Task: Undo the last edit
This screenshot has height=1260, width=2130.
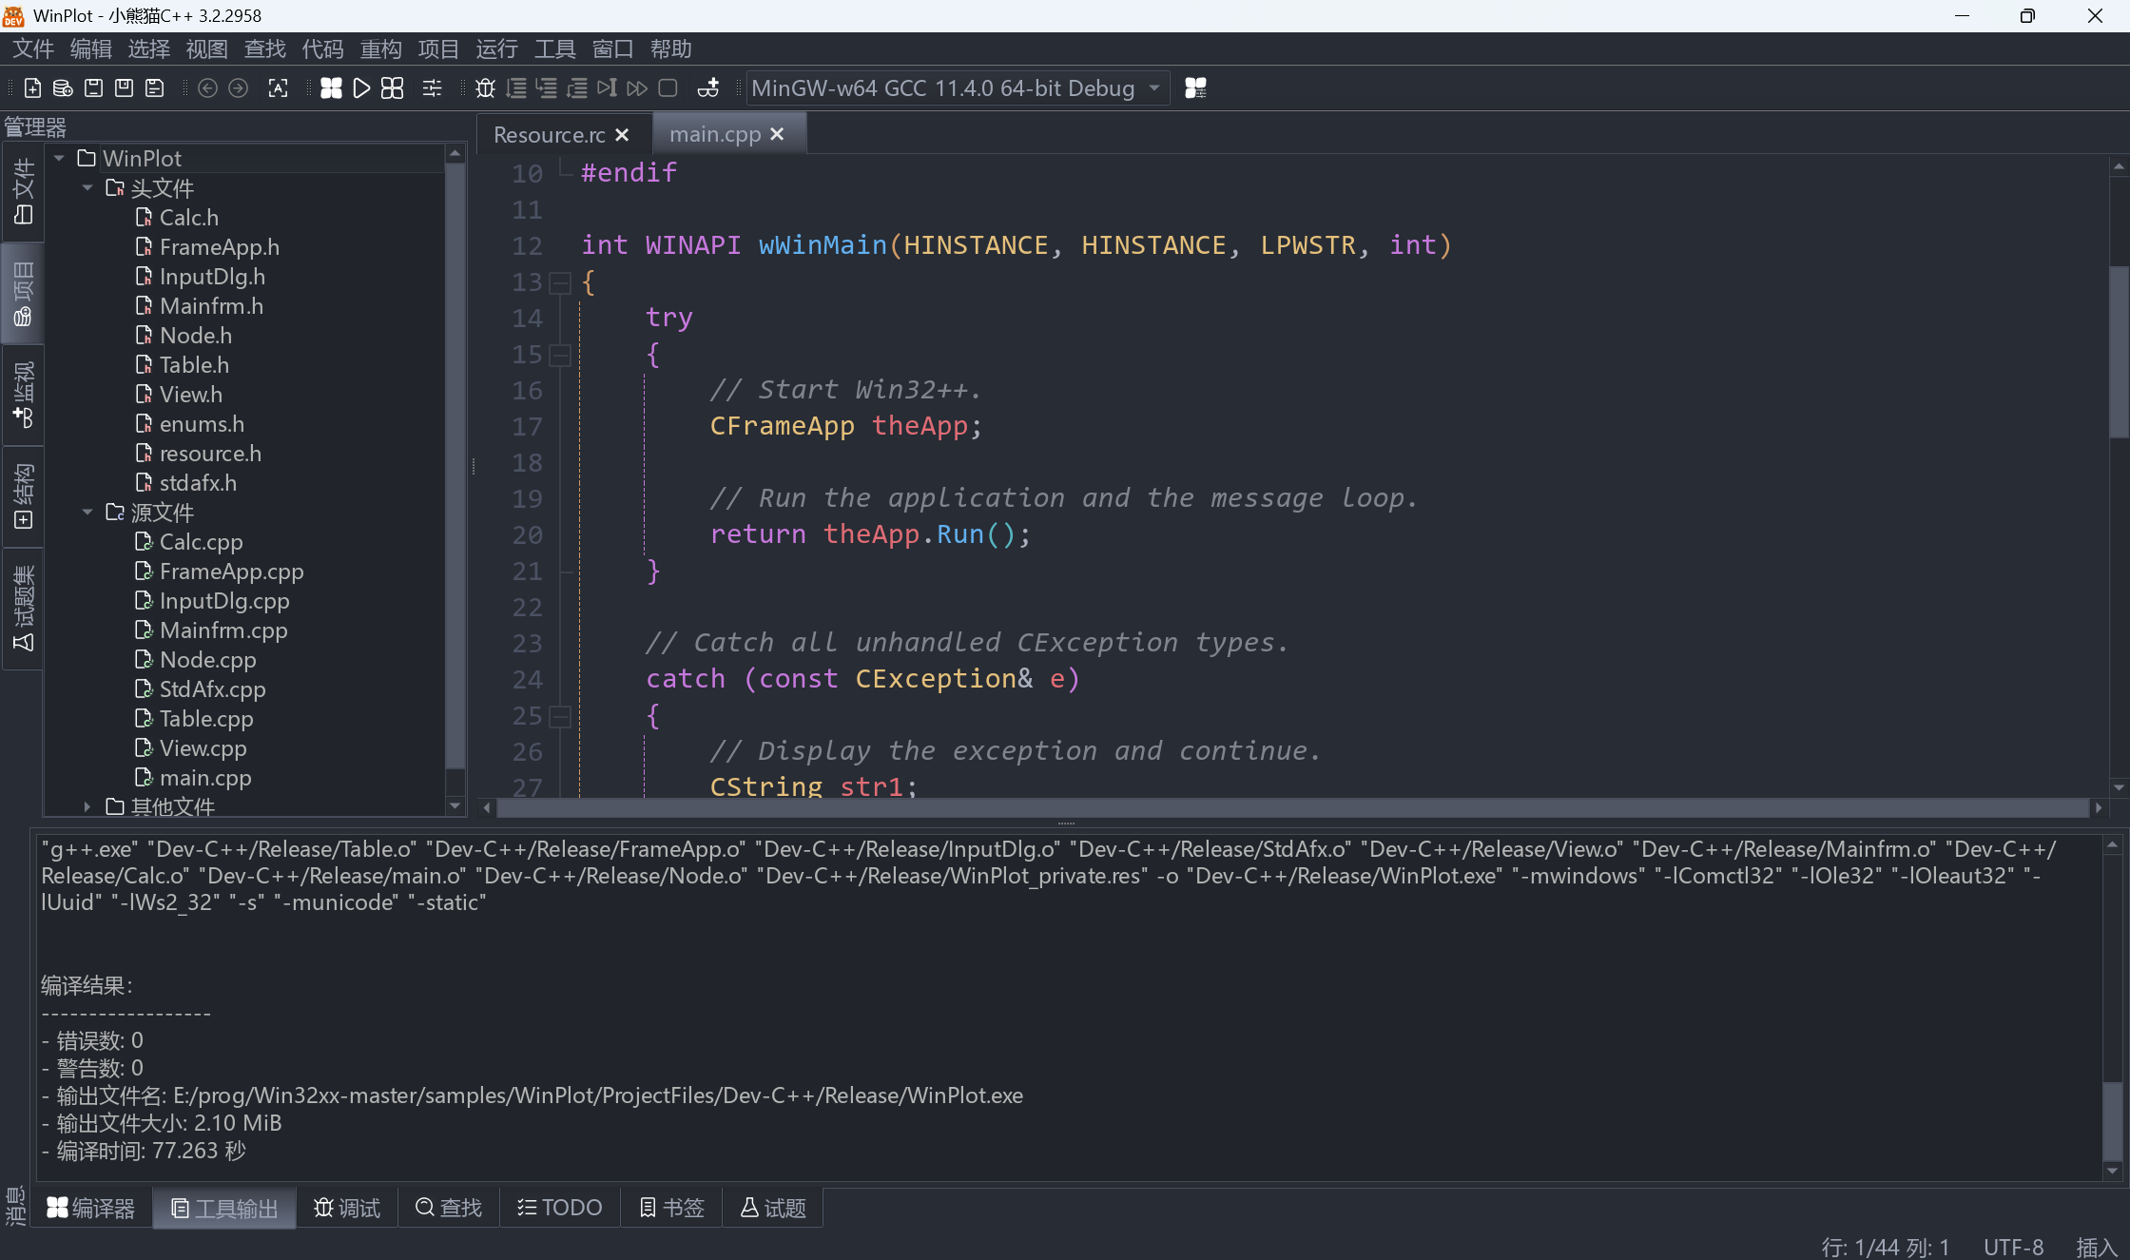Action: point(207,87)
